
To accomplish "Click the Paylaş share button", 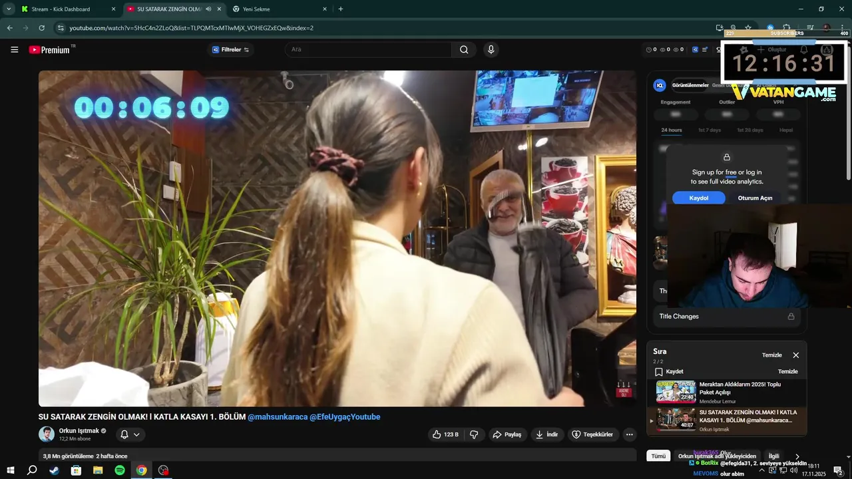I will (507, 434).
